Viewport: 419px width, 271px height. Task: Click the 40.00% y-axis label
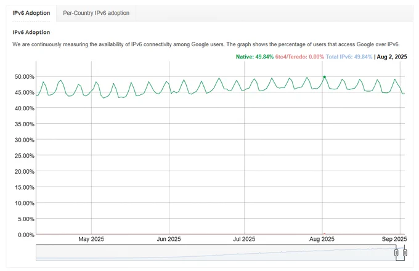(24, 108)
